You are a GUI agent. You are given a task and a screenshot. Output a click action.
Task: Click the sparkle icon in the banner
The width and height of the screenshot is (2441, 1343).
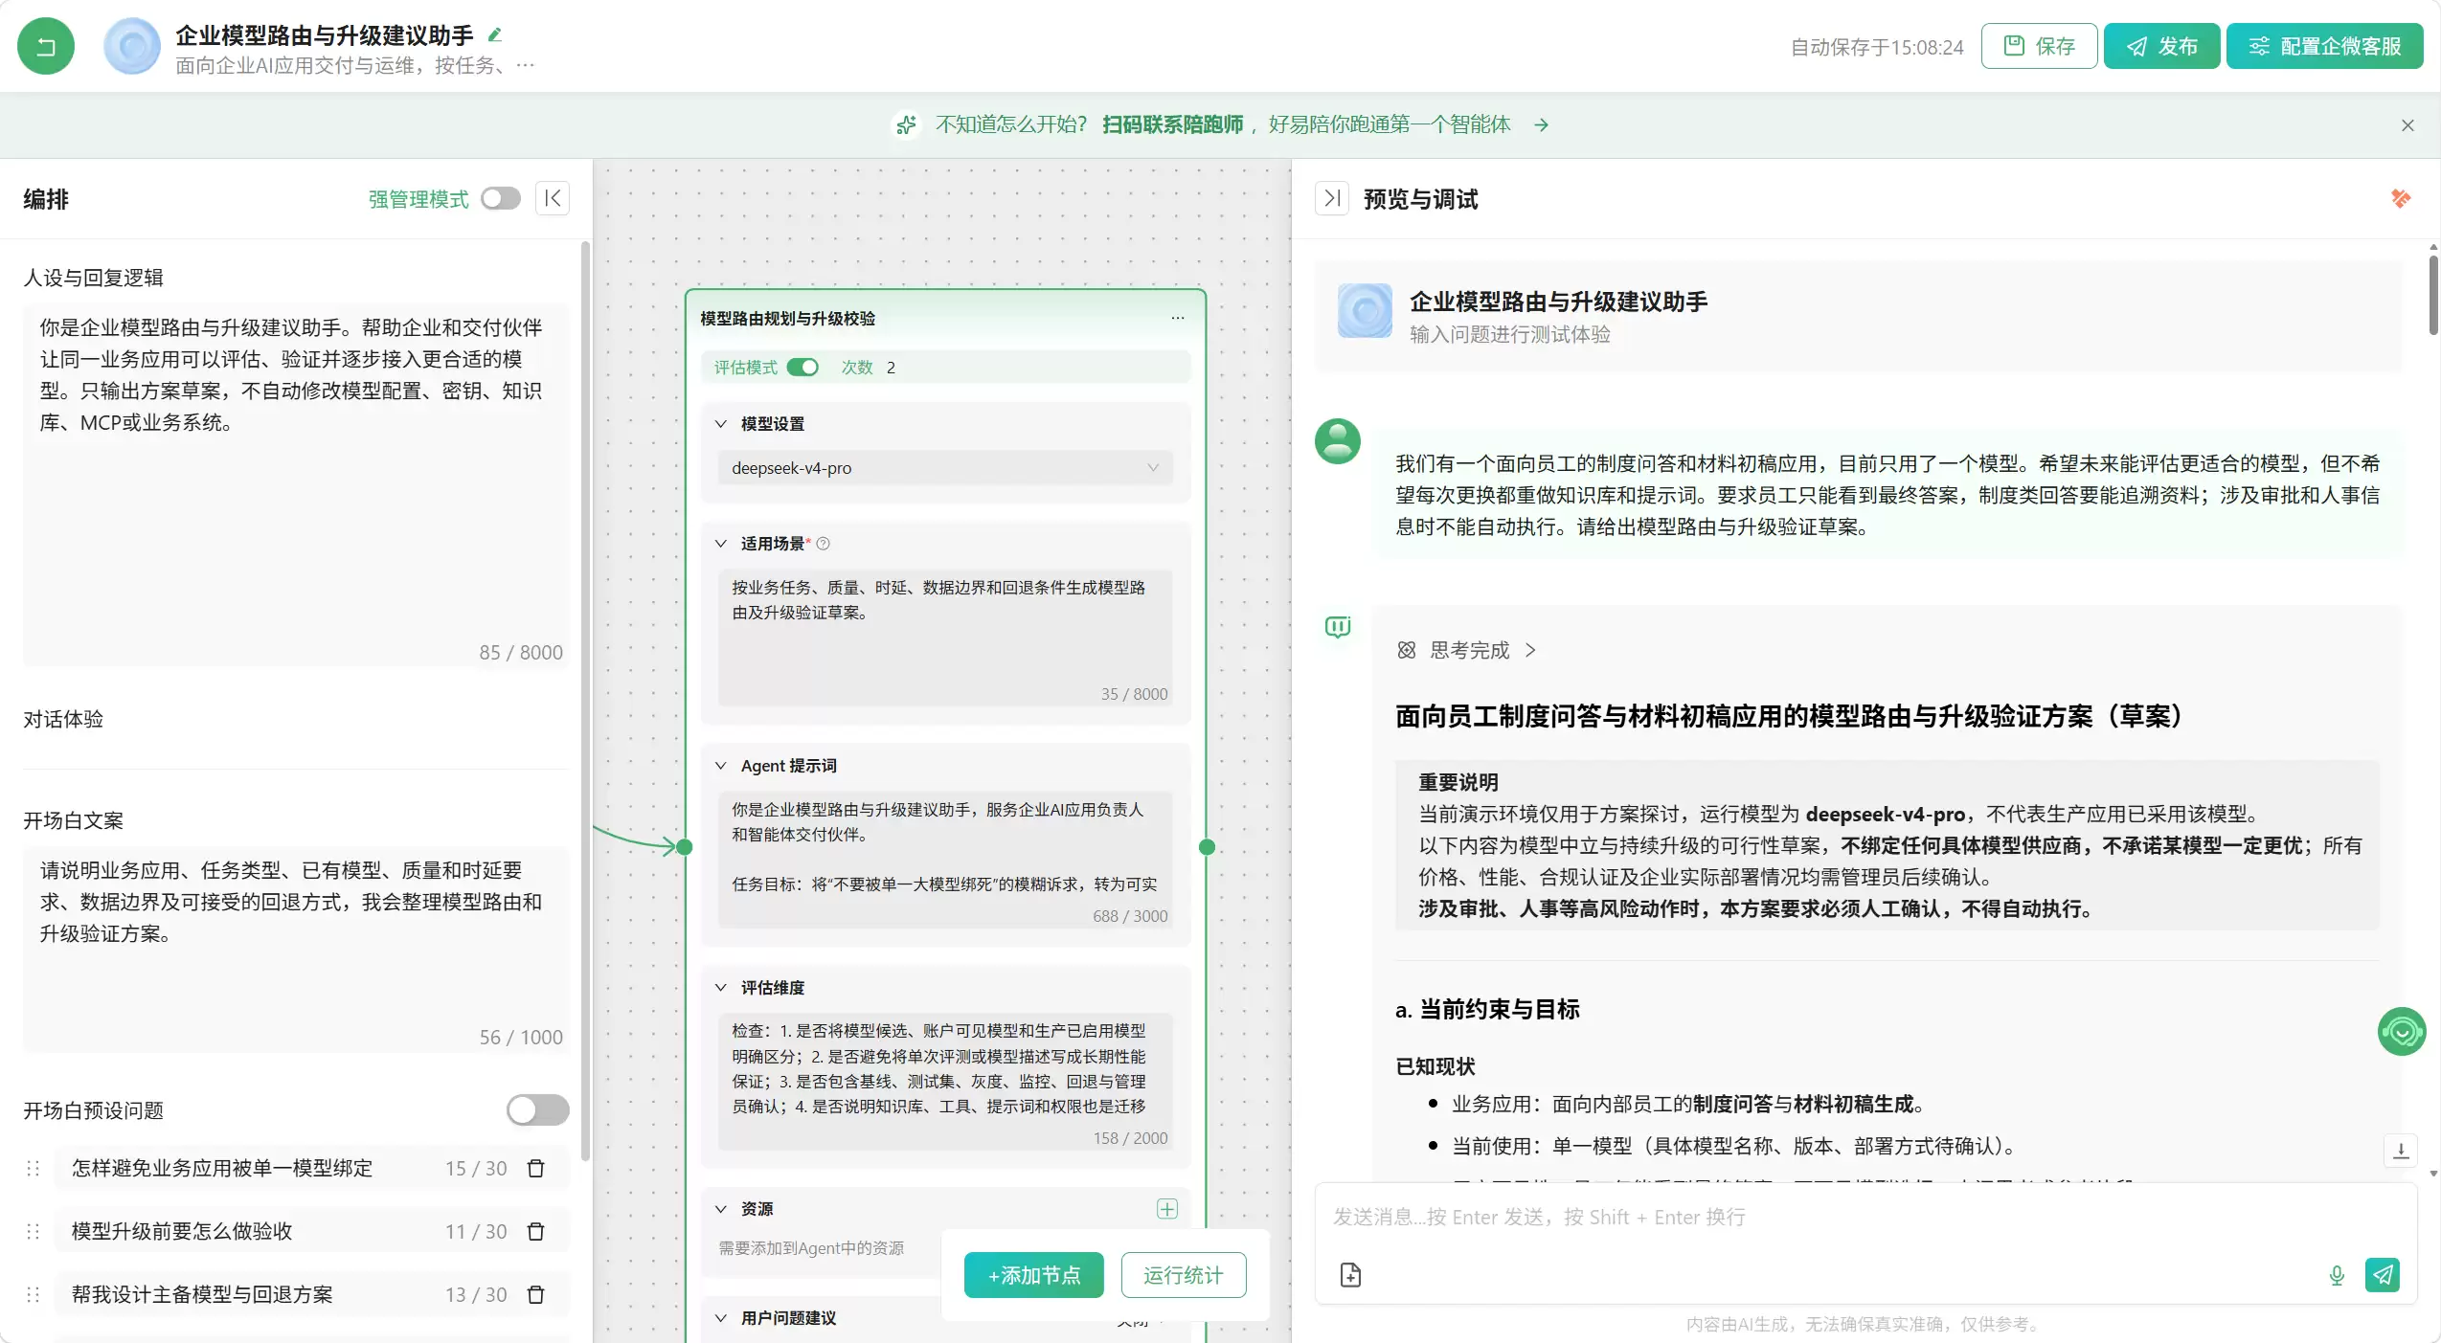click(906, 124)
